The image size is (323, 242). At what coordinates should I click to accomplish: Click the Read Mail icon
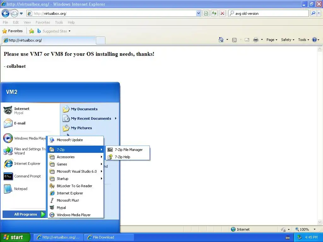[247, 40]
